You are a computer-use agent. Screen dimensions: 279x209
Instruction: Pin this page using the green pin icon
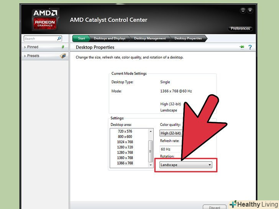coord(241,47)
